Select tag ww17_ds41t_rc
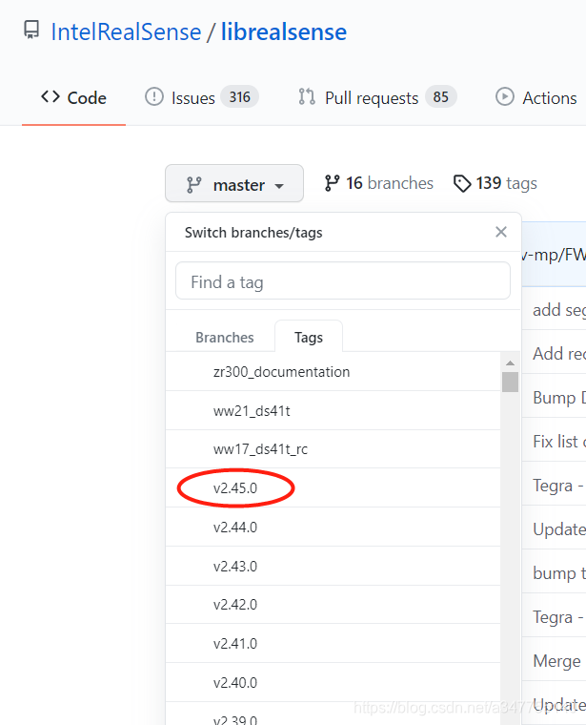 pyautogui.click(x=333, y=449)
